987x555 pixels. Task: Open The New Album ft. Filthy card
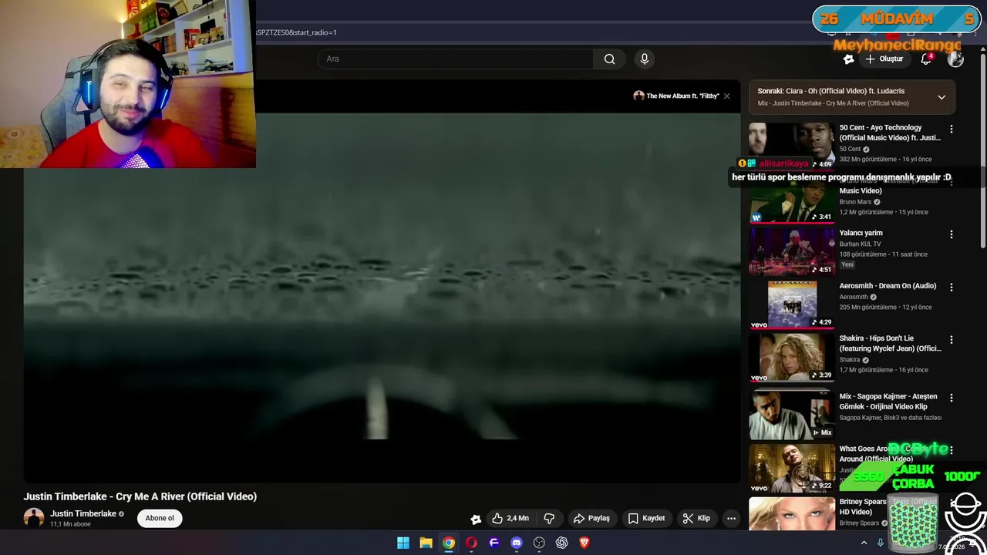tap(676, 96)
